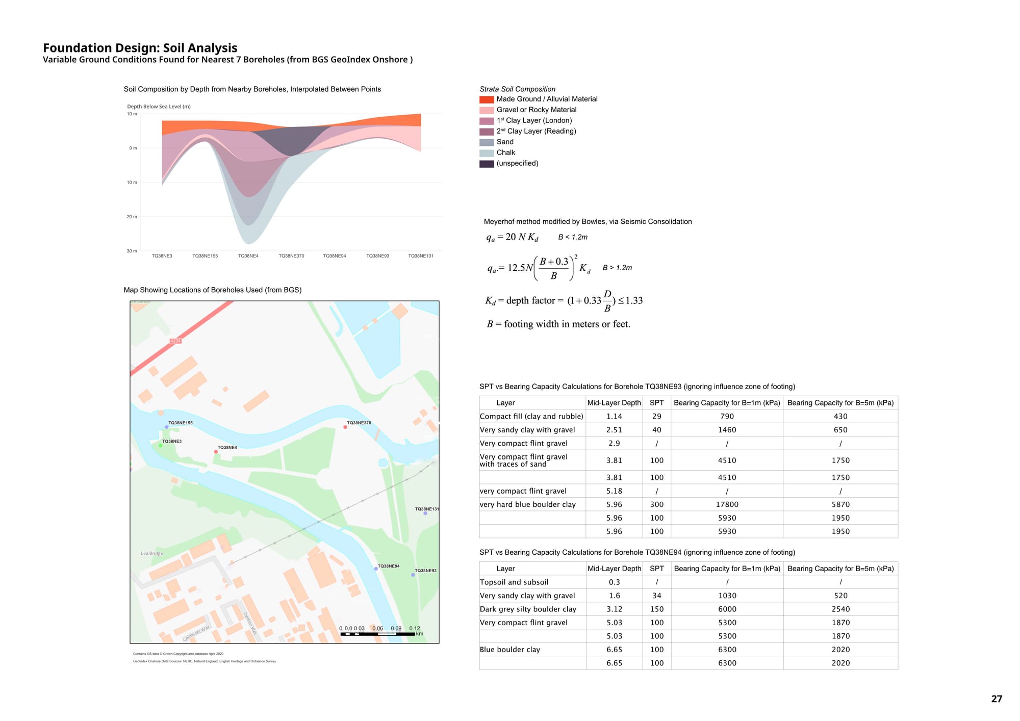Click the 'Lea Bridge' label on the map
The height and width of the screenshot is (721, 1020).
(152, 553)
